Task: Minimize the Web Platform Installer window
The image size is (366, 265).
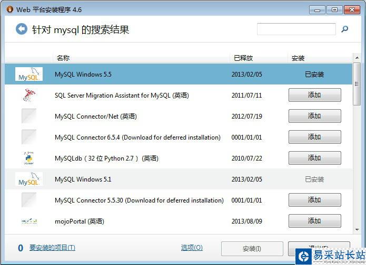Action: click(x=317, y=10)
